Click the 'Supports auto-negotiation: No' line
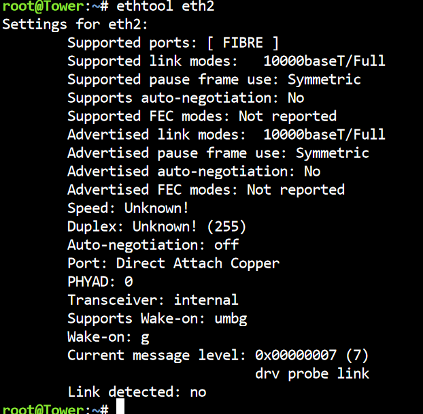Screen dimensions: 423x414 click(x=186, y=98)
